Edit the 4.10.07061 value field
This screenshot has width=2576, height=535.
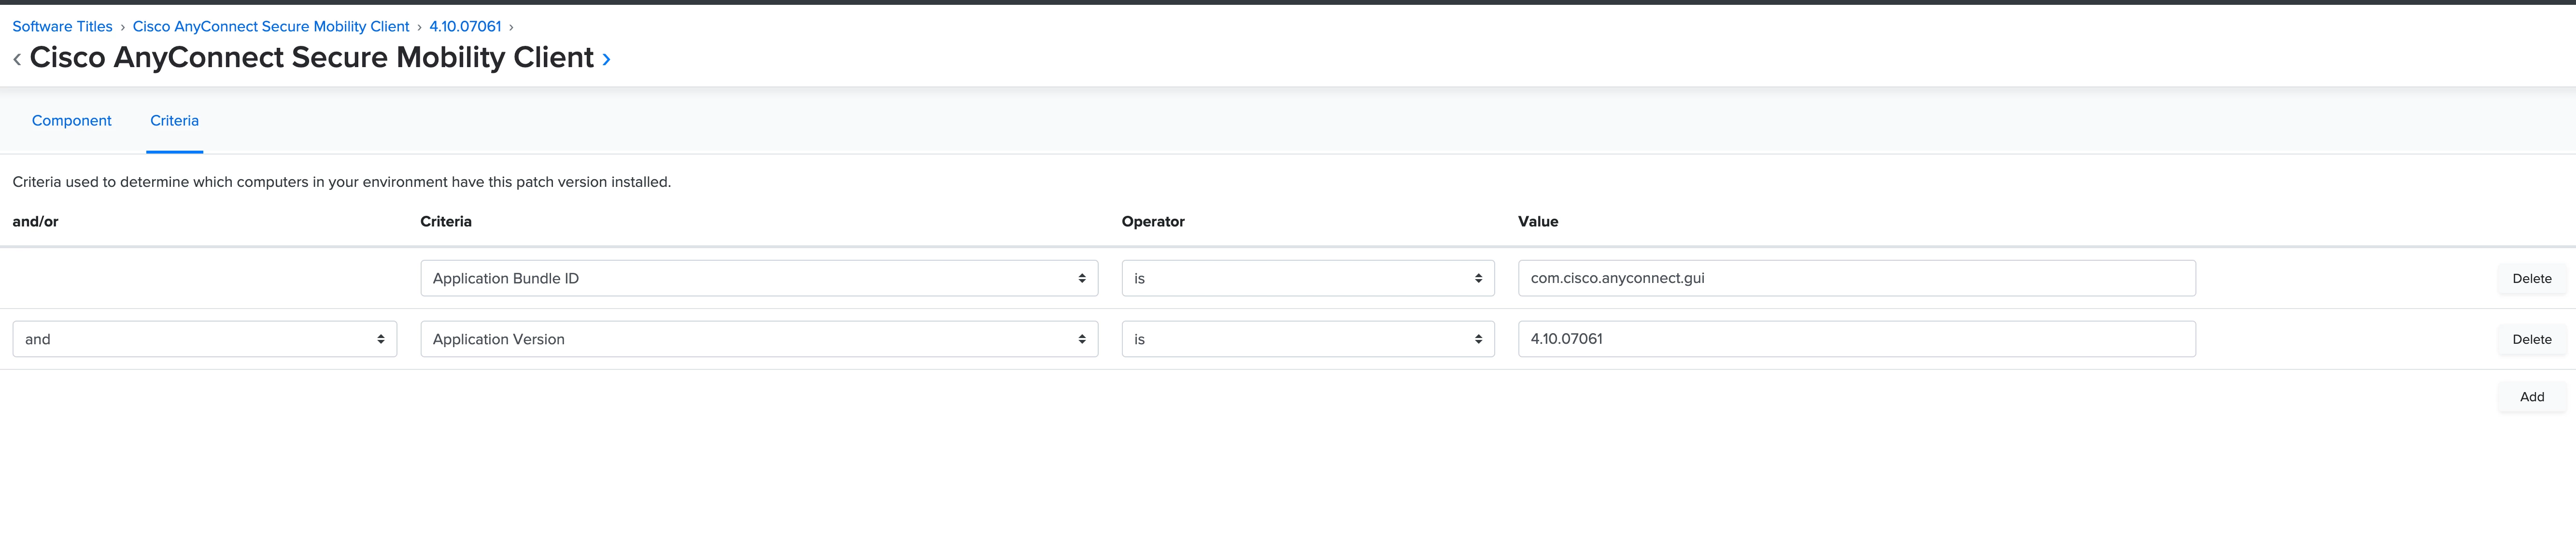1857,339
